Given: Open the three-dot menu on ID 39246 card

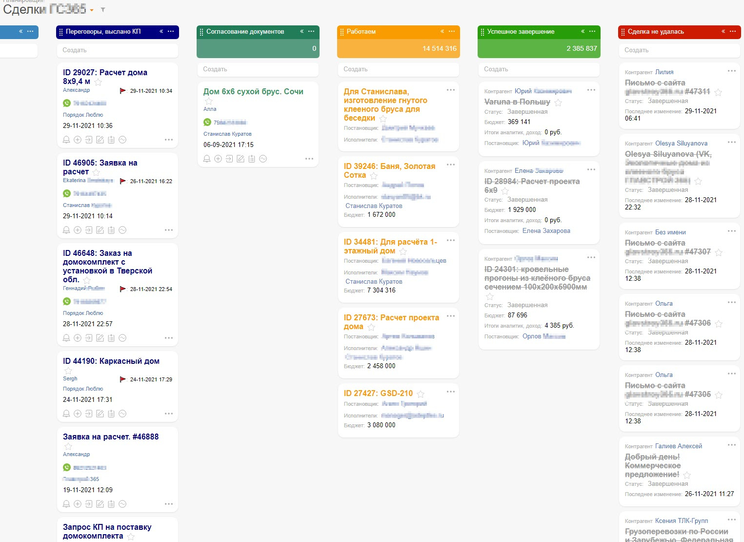Looking at the screenshot, I should pos(451,165).
